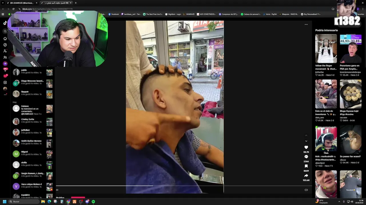The width and height of the screenshot is (366, 205).
Task: Open Miguel's like notification
Action: pyautogui.click(x=33, y=154)
